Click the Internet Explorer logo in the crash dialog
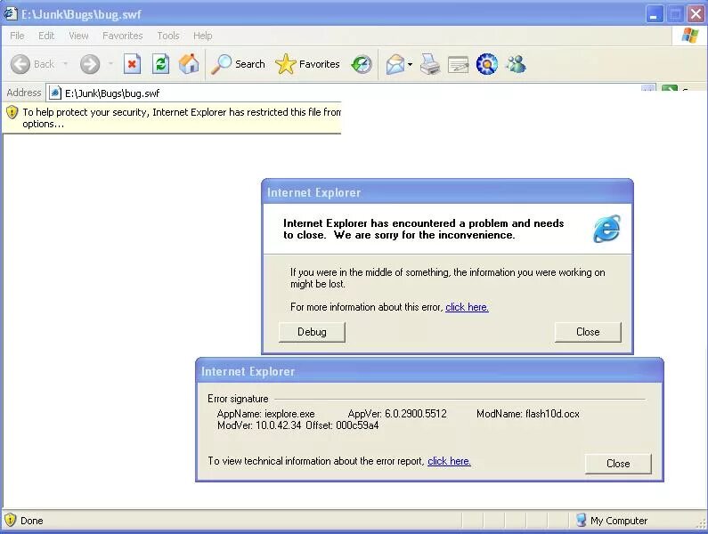Screen dimensions: 708x534 point(606,229)
